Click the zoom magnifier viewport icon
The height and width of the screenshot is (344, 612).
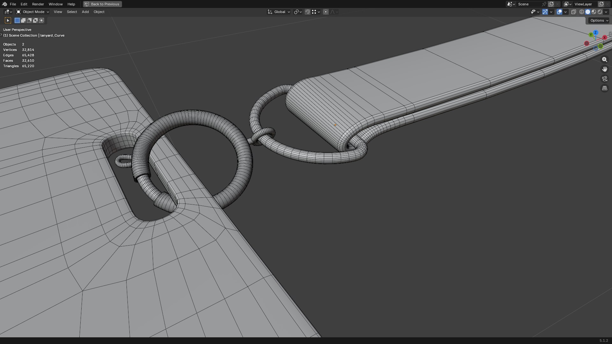click(604, 60)
